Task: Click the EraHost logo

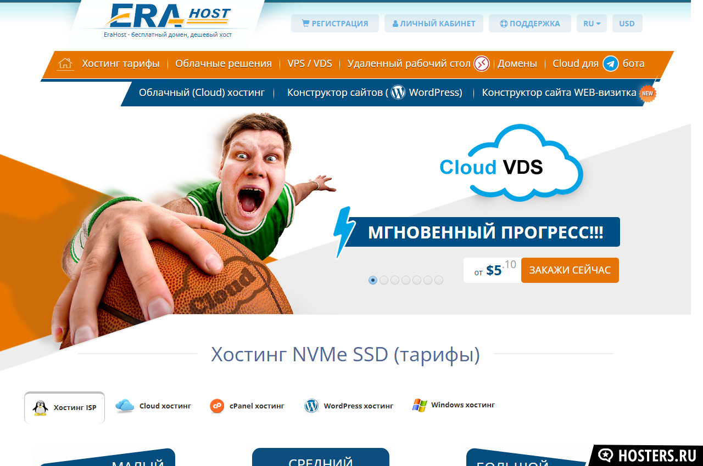Action: (x=168, y=20)
